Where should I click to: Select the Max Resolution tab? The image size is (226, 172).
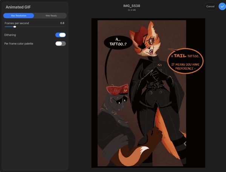click(x=18, y=15)
